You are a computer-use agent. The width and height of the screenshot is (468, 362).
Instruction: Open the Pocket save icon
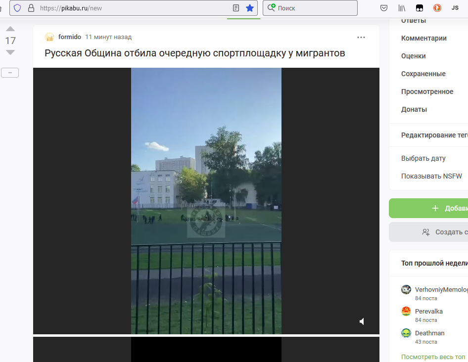[384, 8]
